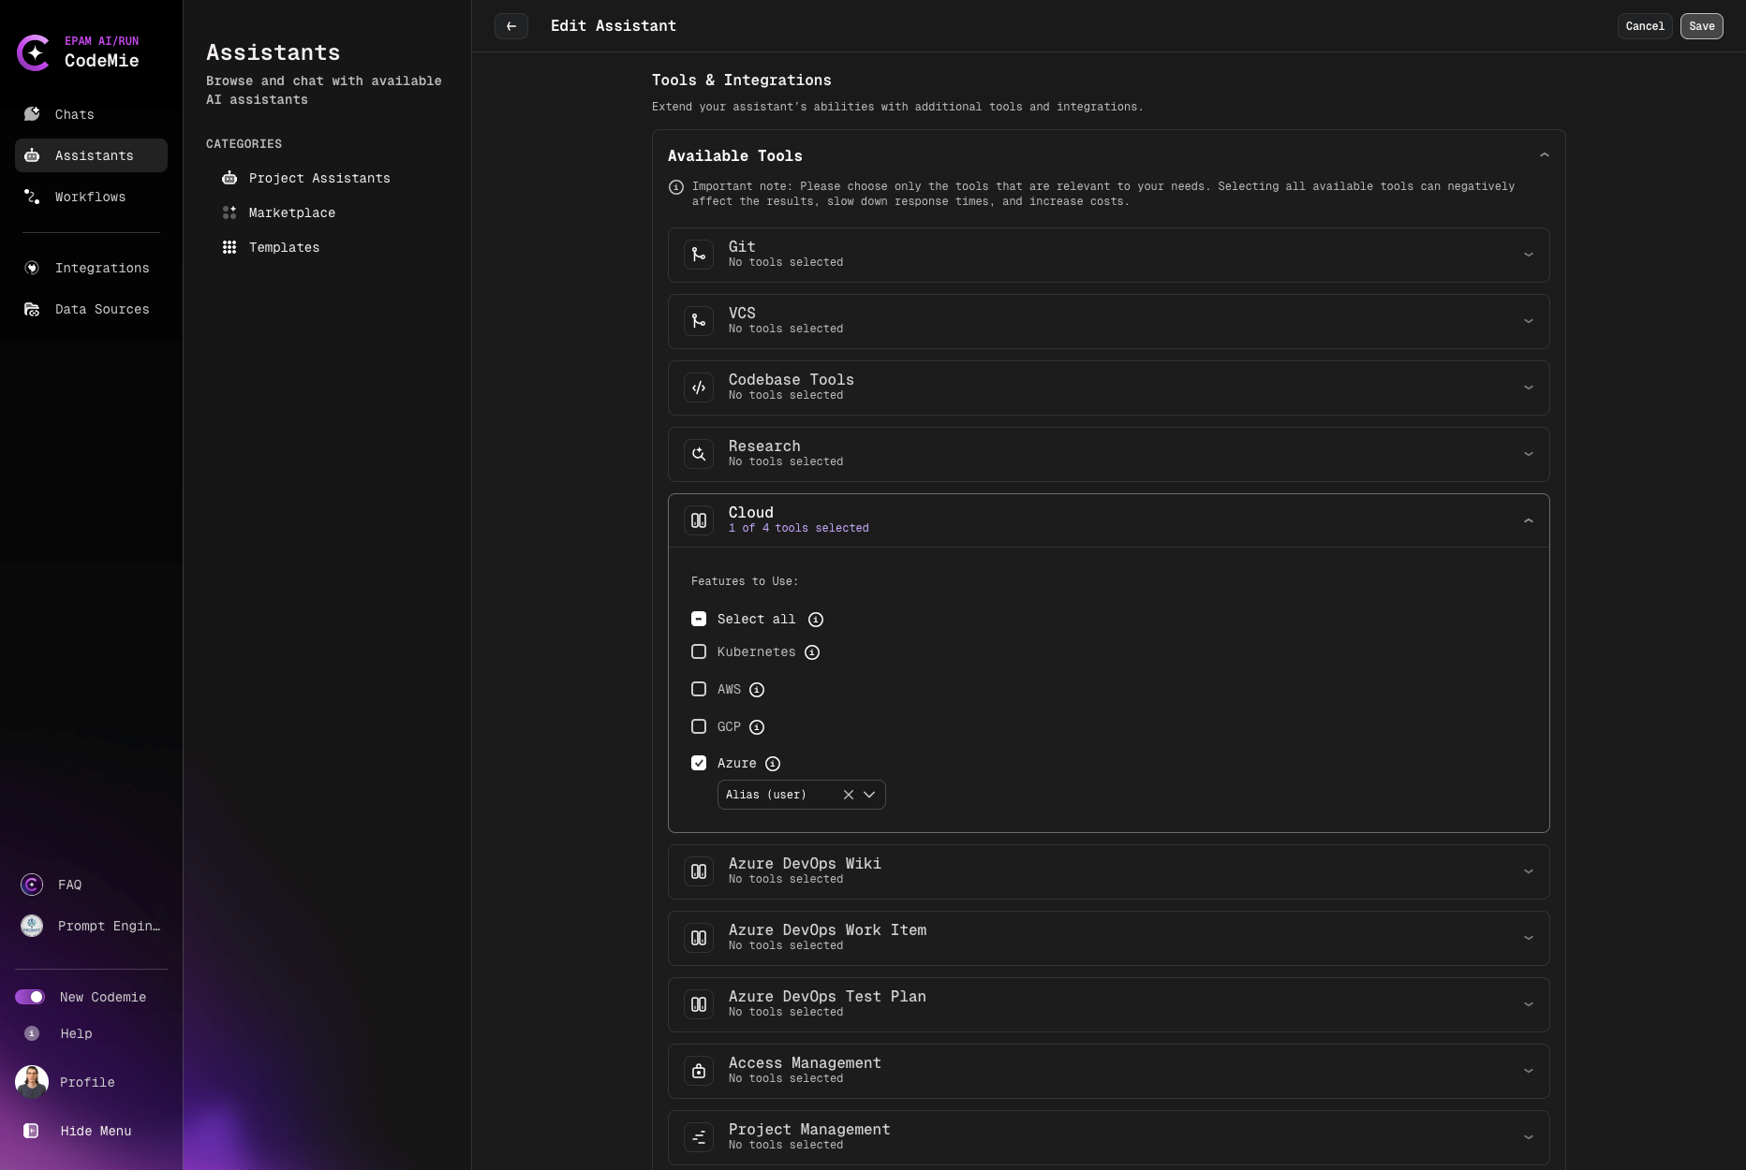
Task: Open Workflows in the sidebar
Action: [90, 197]
